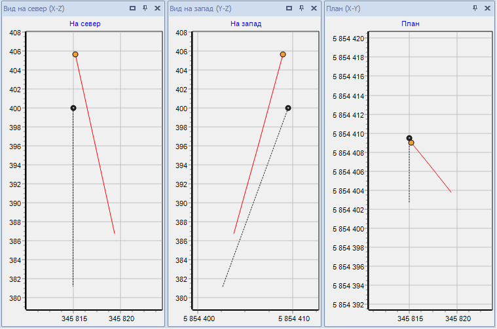Select the black collar point in На север chart
Screen dimensions: 497x329
pyautogui.click(x=73, y=108)
